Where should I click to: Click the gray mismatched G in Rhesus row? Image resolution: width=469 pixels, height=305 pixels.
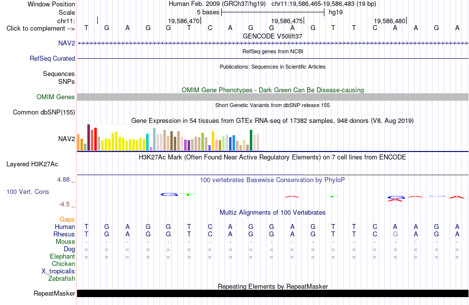(x=395, y=234)
